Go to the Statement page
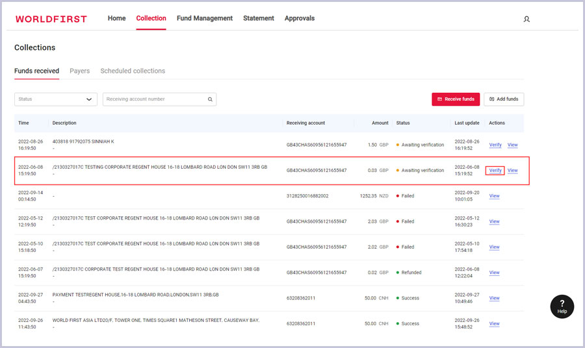 258,18
